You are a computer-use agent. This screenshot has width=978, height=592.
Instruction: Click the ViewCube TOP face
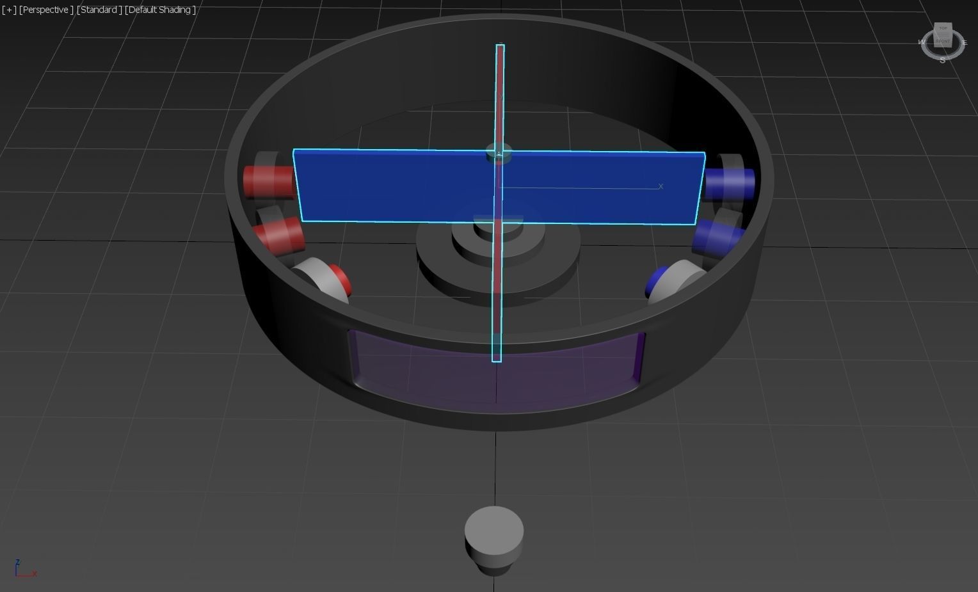tap(943, 28)
